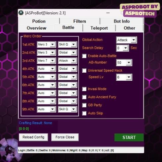Viewport: 162px width, 162px height.
Task: Click the AB-Number label
Action: coord(98,62)
